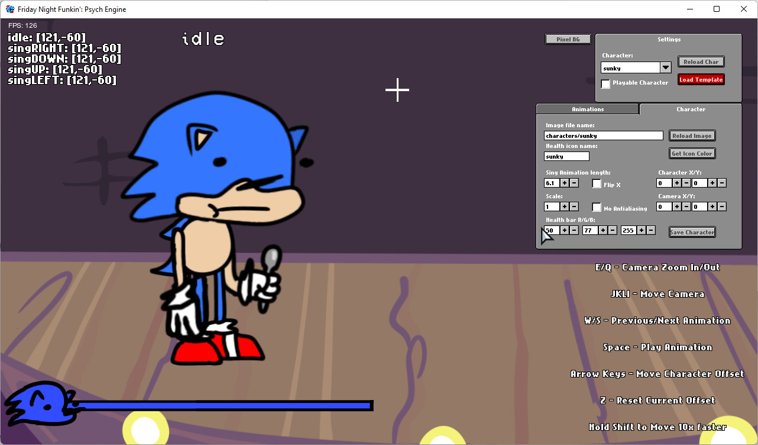Viewport: 758px width, 445px height.
Task: Increase Character Y with plus button
Action: click(x=712, y=183)
